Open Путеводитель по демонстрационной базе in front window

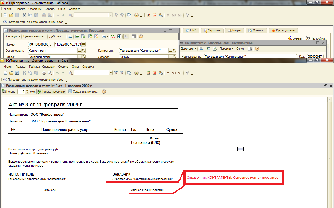pos(33,80)
